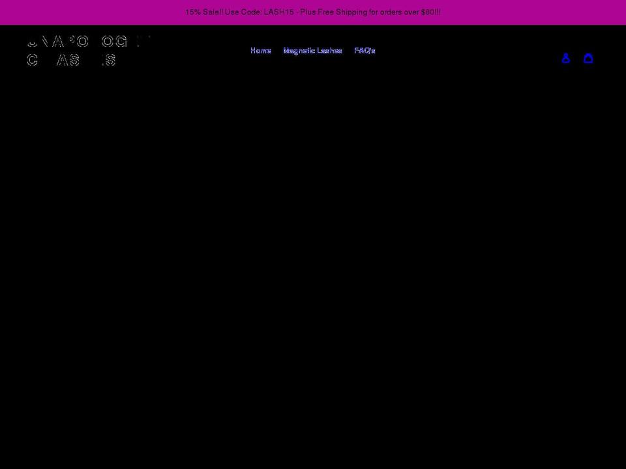The height and width of the screenshot is (469, 626).
Task: Select the 15% Sale announcement banner
Action: [x=313, y=12]
